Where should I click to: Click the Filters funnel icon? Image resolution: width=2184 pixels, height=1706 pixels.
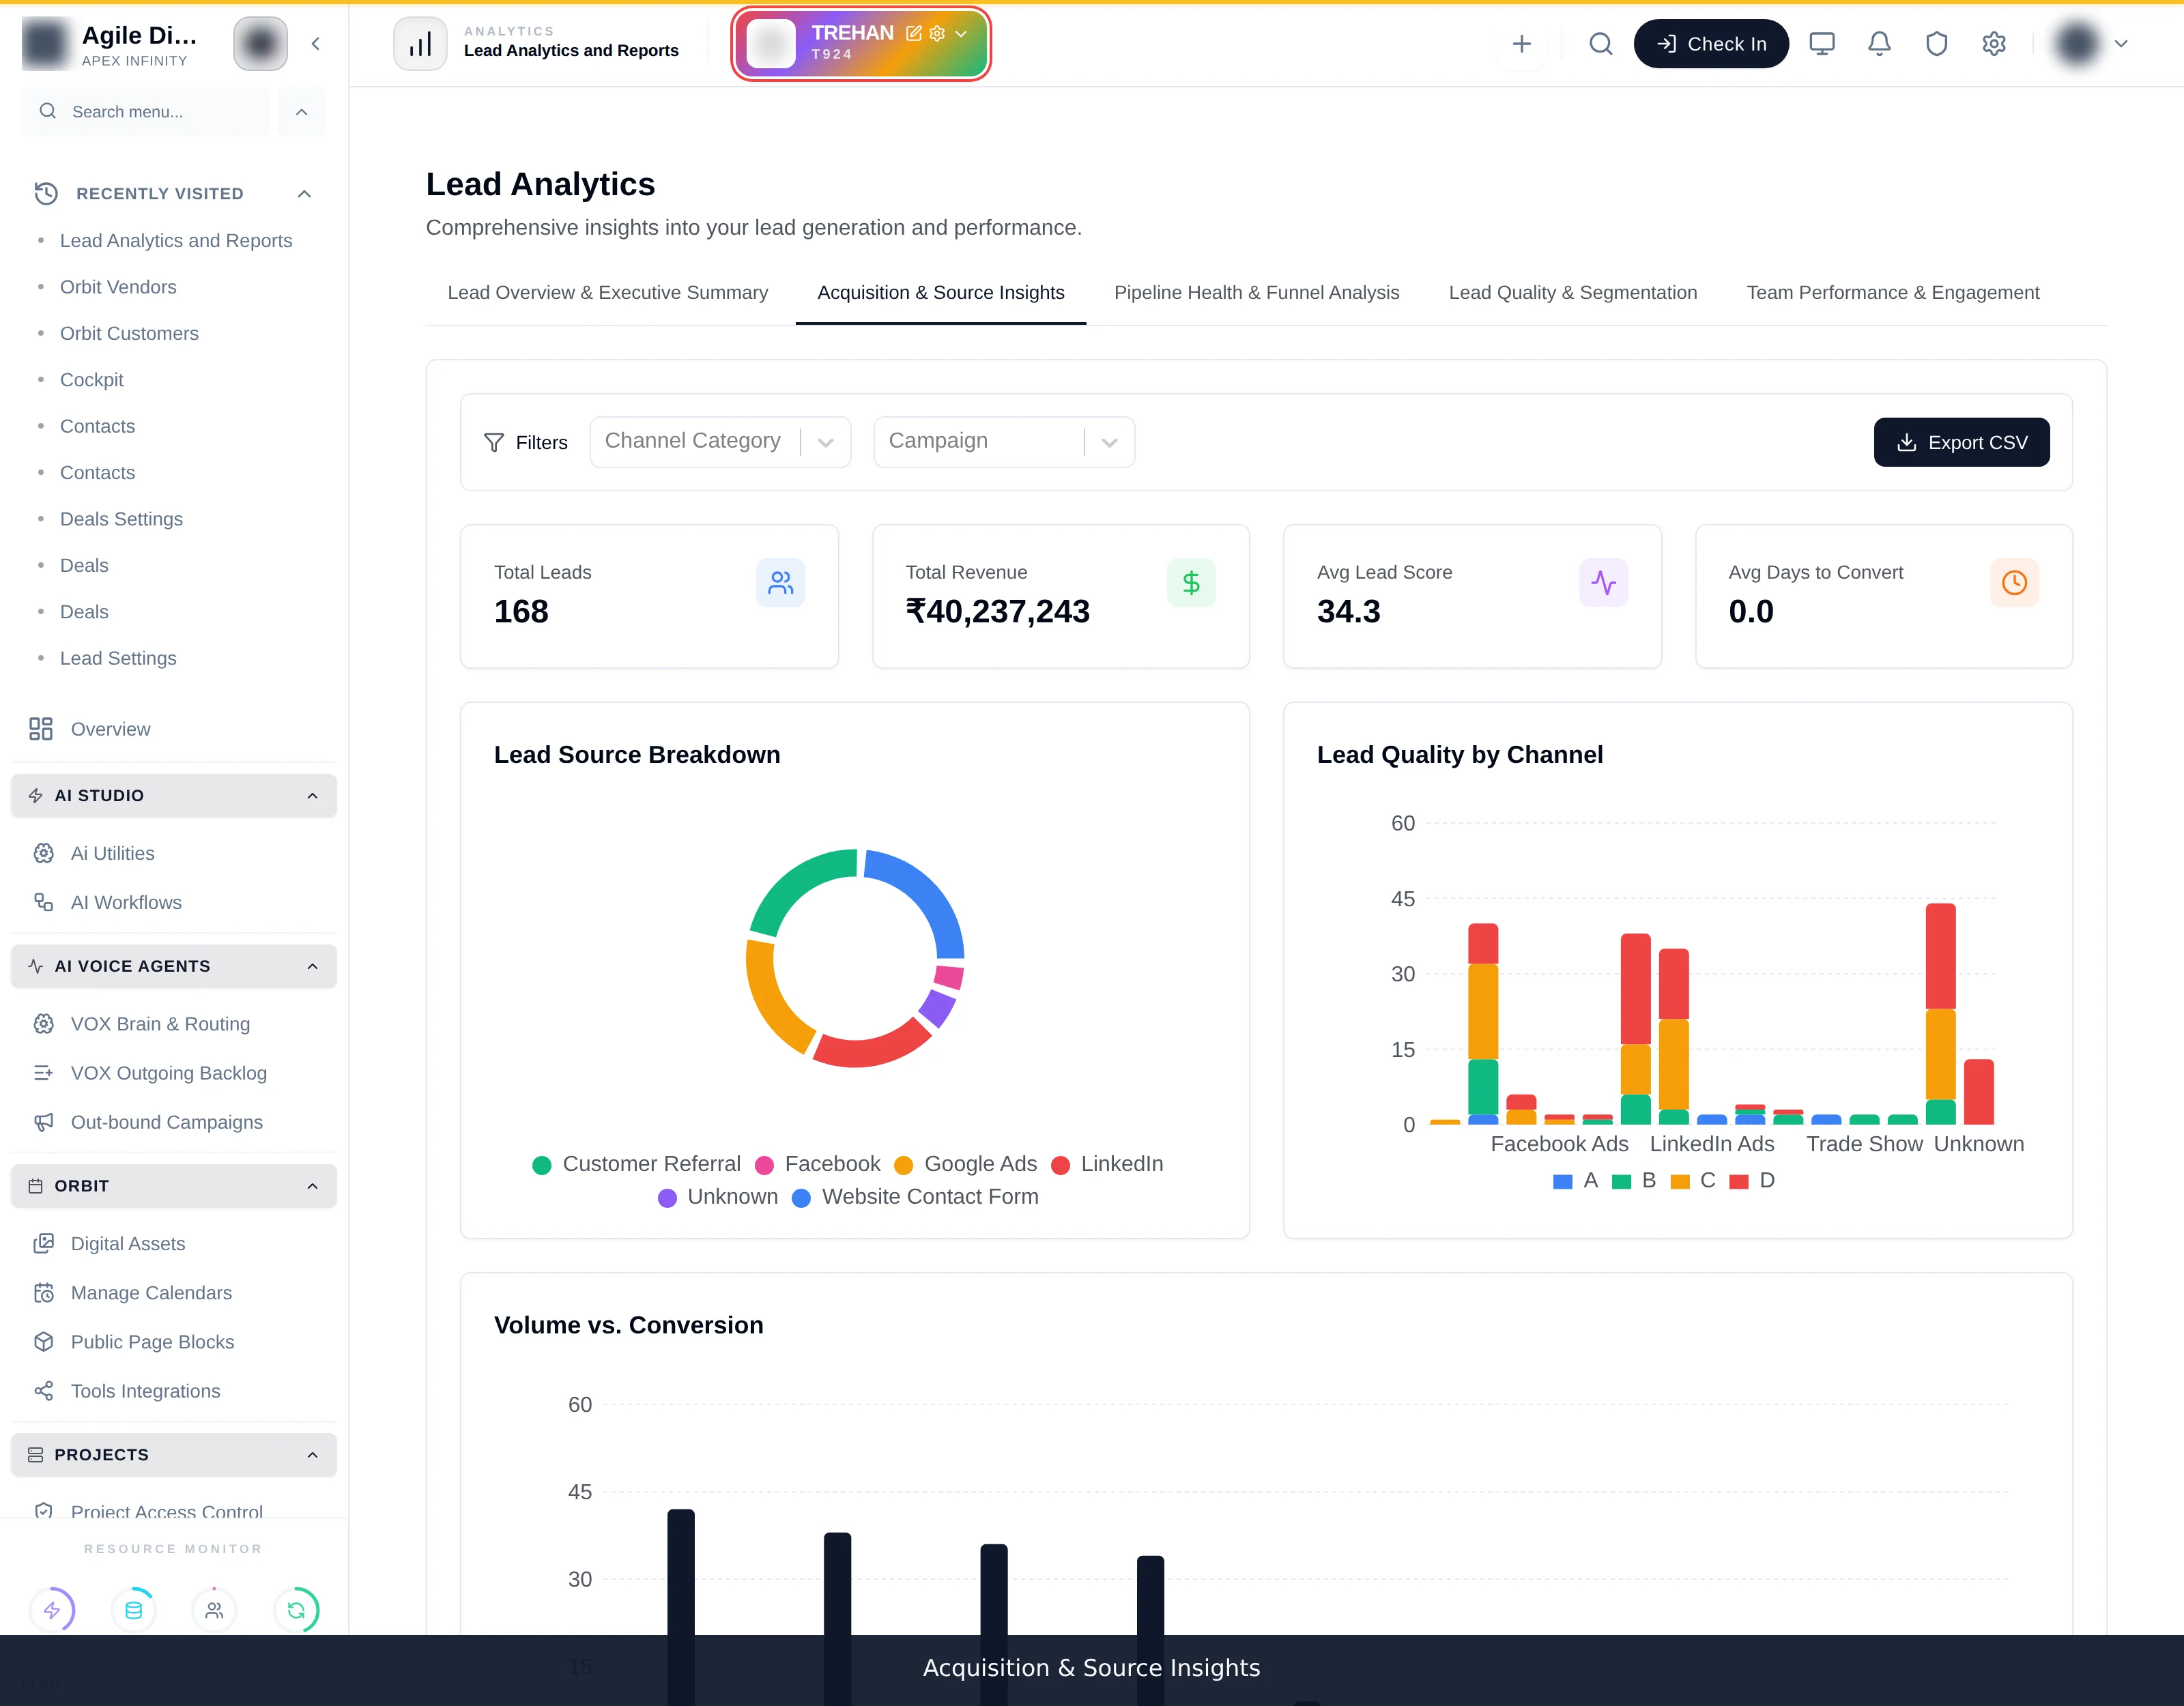tap(494, 443)
